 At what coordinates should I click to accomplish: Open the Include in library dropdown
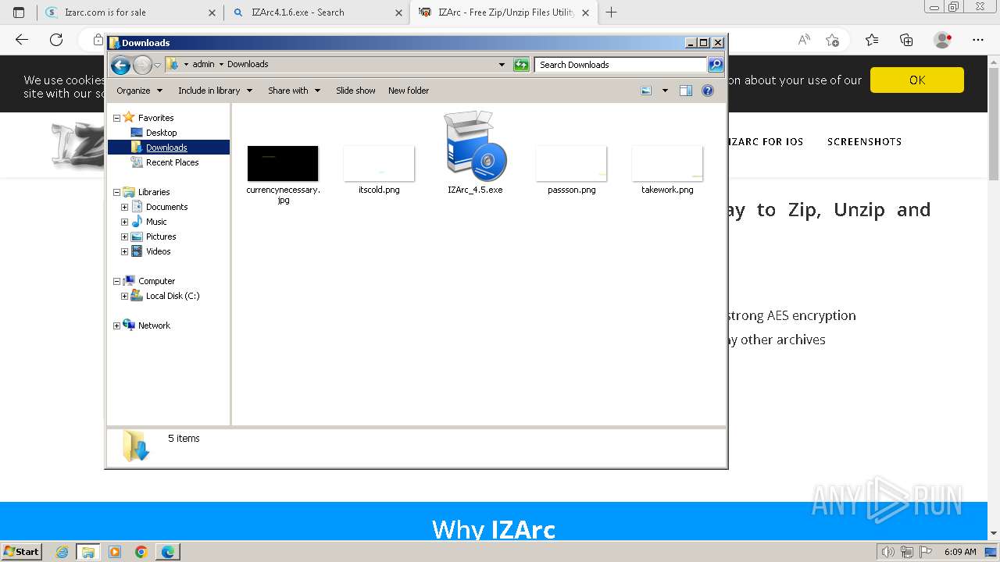[x=215, y=91]
